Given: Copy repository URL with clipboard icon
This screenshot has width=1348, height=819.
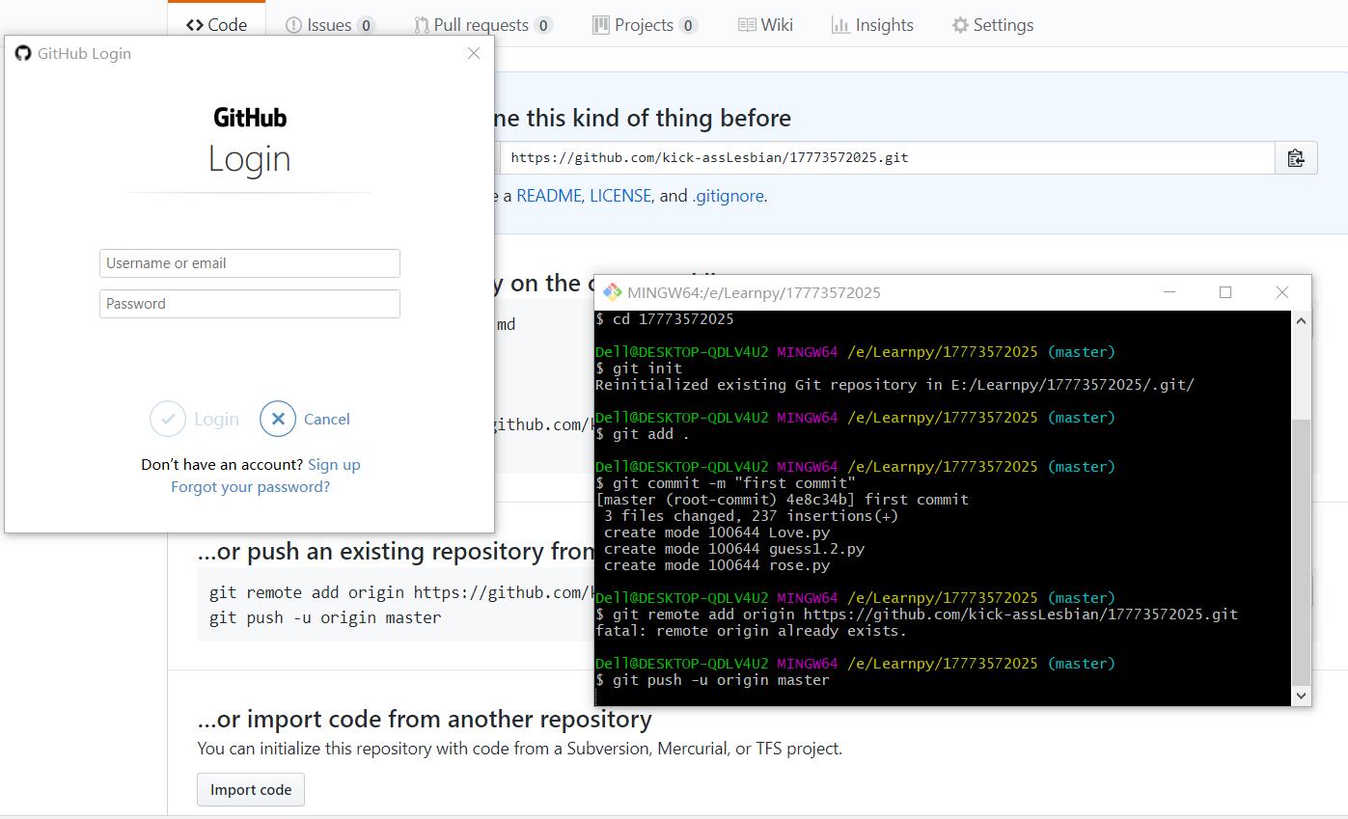Looking at the screenshot, I should [x=1296, y=158].
